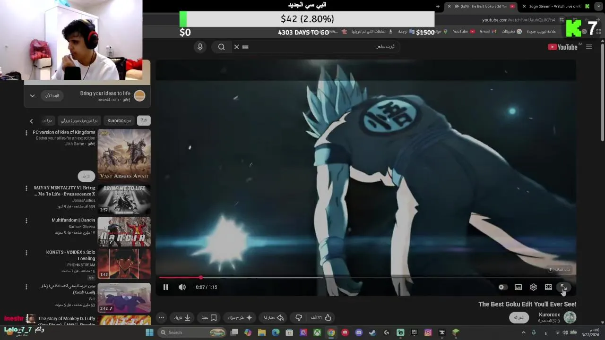The image size is (605, 340).
Task: Toggle the autoplay switch in player
Action: [502, 287]
